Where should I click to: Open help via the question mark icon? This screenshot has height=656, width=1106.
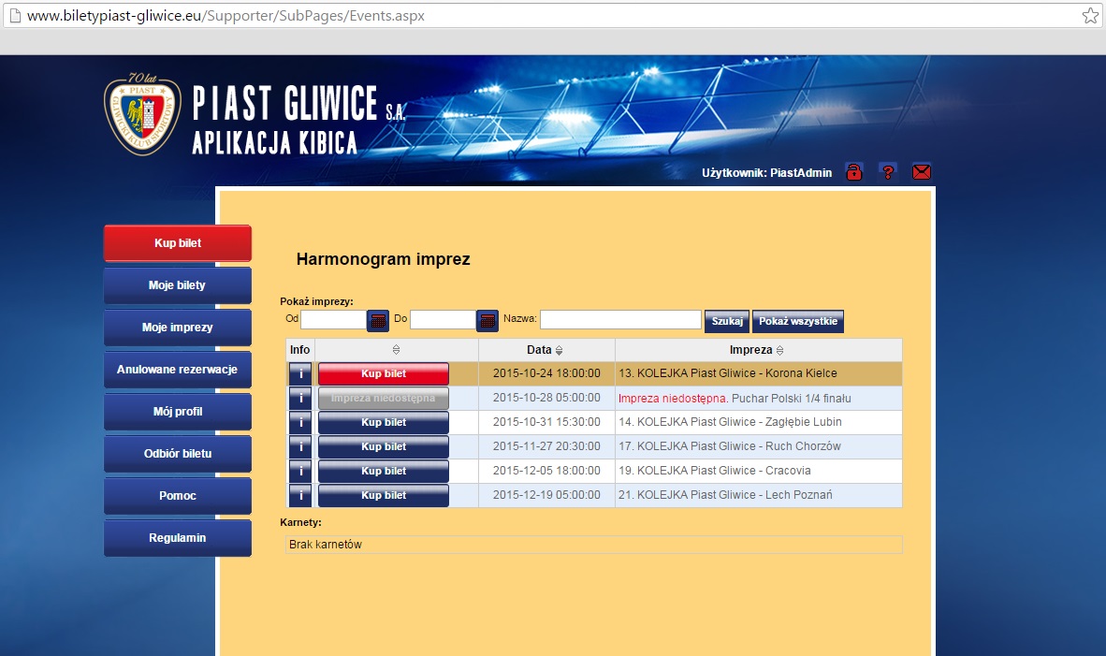pos(887,172)
